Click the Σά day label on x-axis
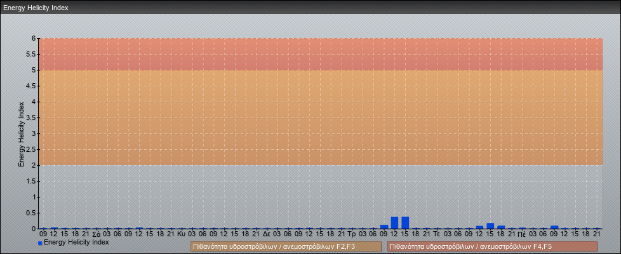The width and height of the screenshot is (621, 254). [97, 234]
